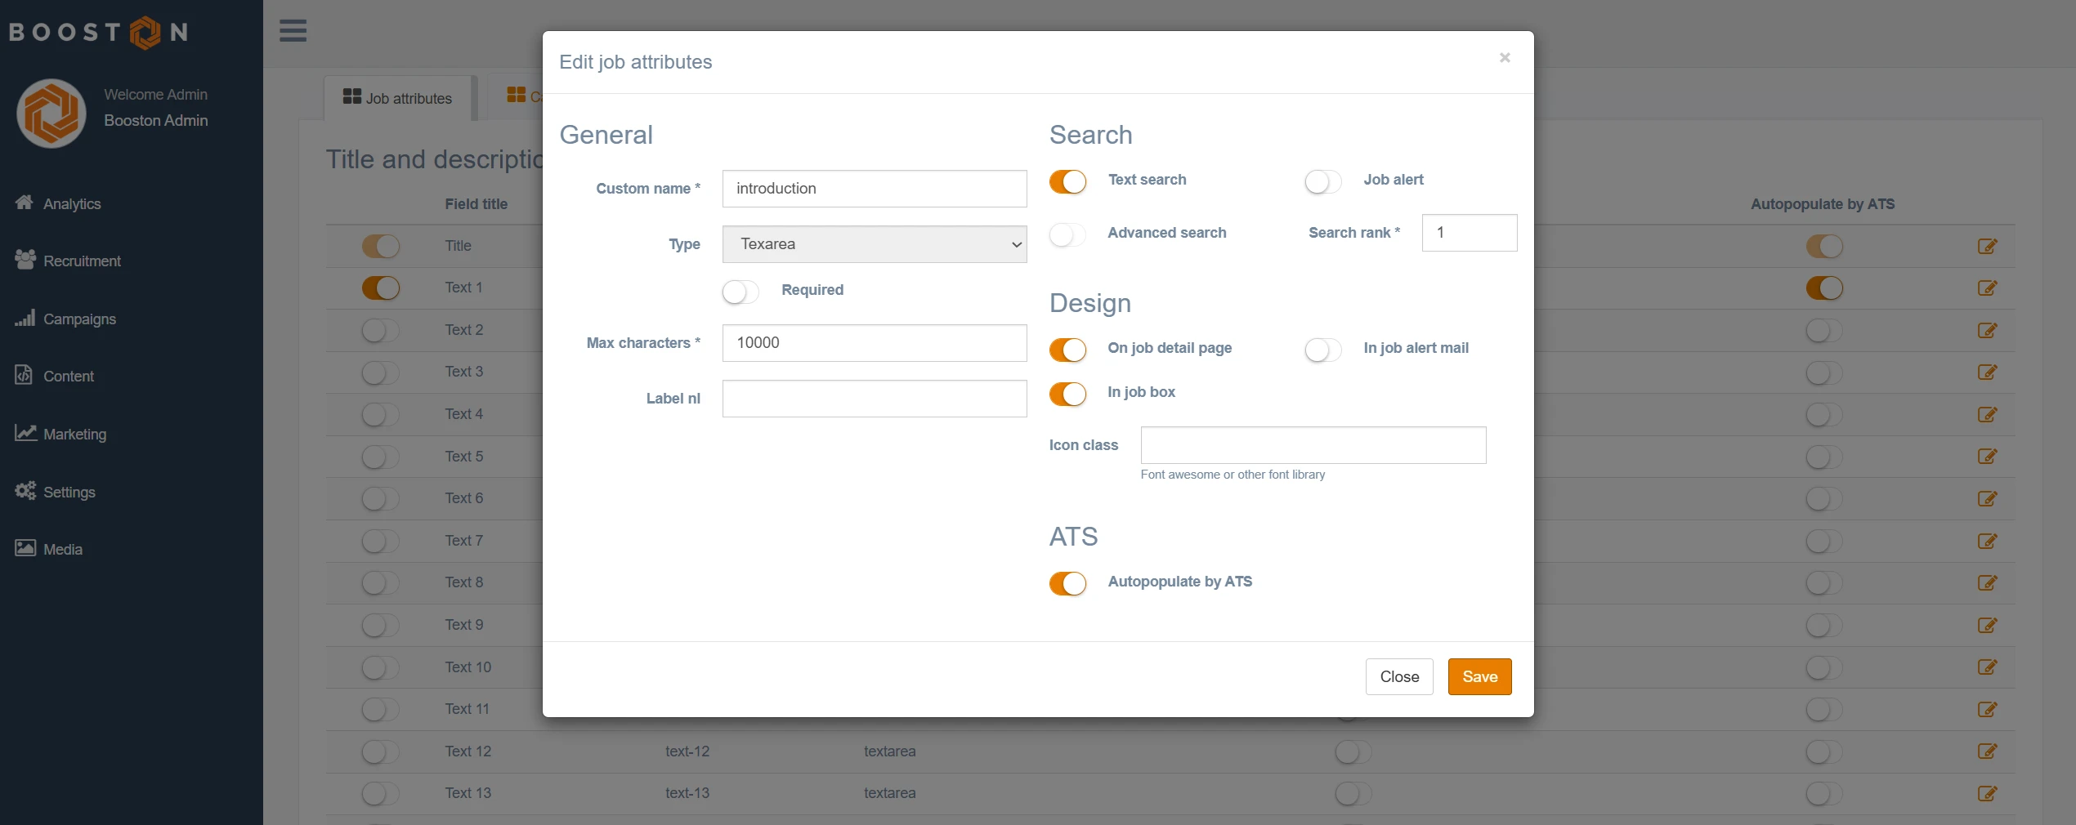Screen dimensions: 2076x825
Task: Open the Content sidebar section
Action: click(x=68, y=376)
